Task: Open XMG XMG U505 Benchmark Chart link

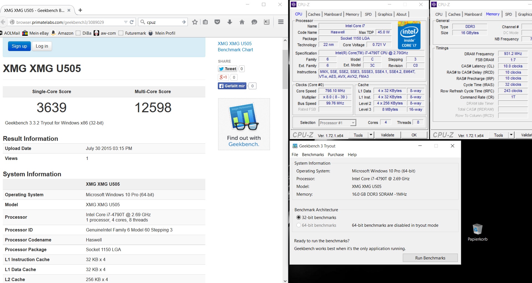Action: tap(235, 47)
